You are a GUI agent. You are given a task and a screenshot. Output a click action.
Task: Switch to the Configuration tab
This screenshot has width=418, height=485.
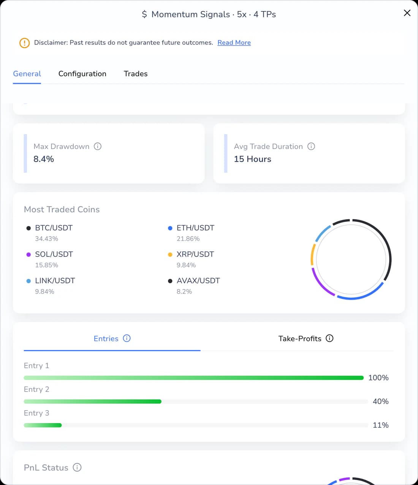[82, 74]
